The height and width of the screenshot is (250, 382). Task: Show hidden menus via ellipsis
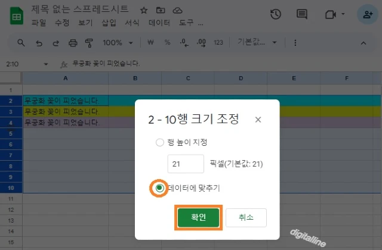click(201, 24)
